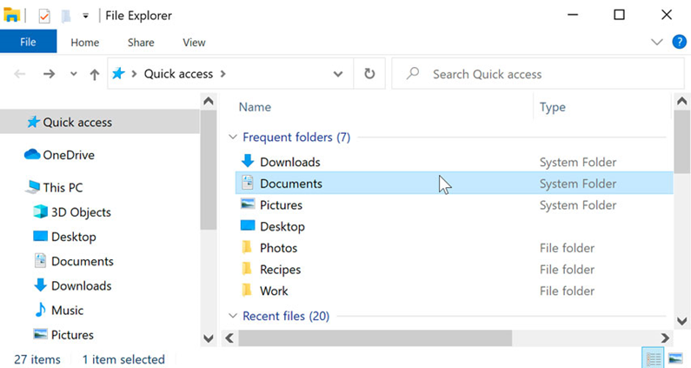
Task: Collapse the Frequent folders group
Action: click(x=233, y=137)
